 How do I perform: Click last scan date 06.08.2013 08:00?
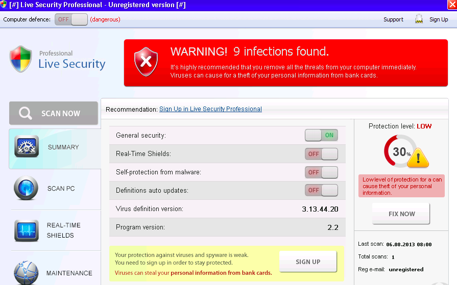[409, 245]
